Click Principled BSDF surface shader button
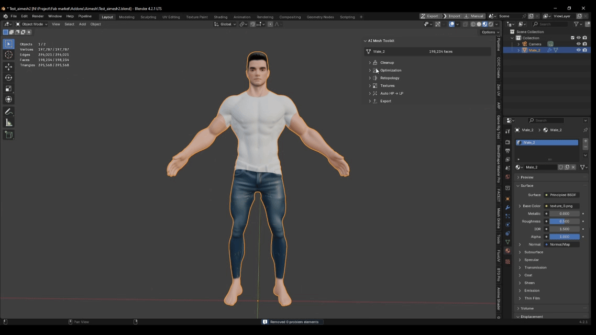The width and height of the screenshot is (596, 335). 562,195
